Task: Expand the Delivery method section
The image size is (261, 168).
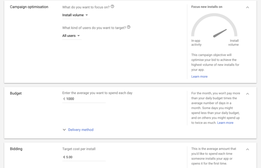Action: [x=81, y=130]
